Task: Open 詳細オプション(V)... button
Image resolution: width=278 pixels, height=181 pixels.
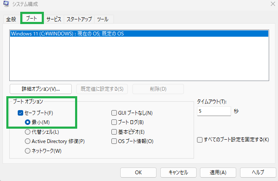Action: [x=41, y=89]
